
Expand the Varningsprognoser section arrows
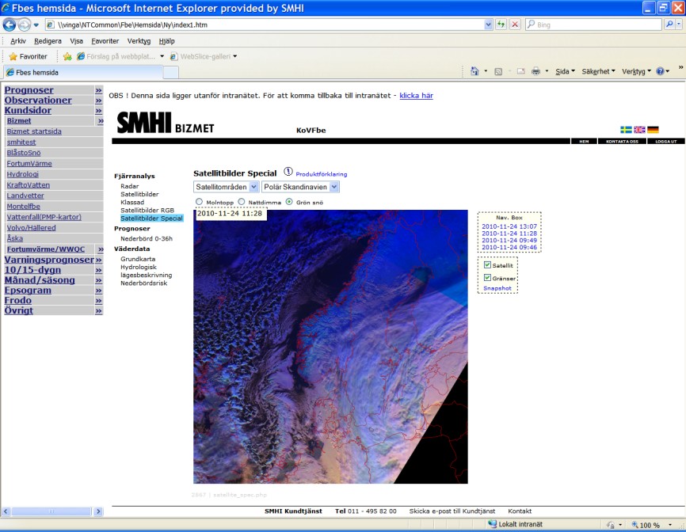tap(98, 260)
